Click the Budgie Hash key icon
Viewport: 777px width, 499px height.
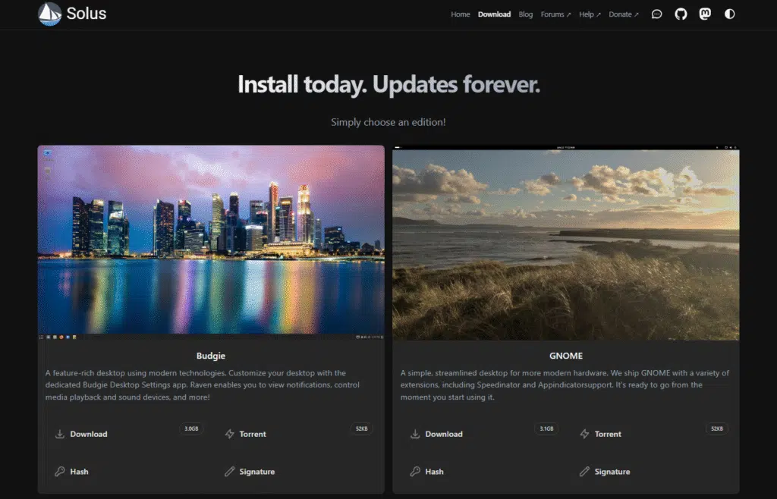[x=60, y=472]
